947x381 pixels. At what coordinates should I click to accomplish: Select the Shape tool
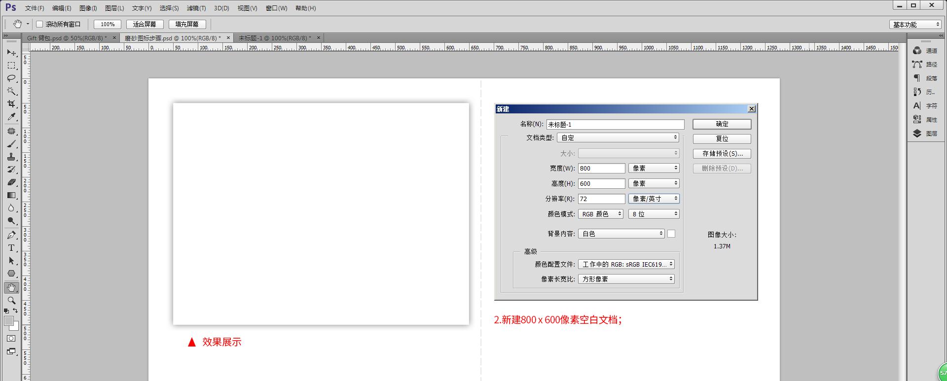coord(11,274)
